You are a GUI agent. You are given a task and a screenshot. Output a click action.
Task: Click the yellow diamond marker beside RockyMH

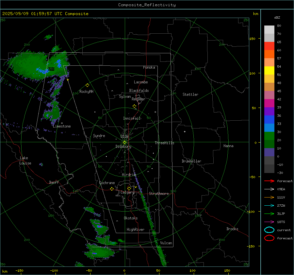point(87,85)
